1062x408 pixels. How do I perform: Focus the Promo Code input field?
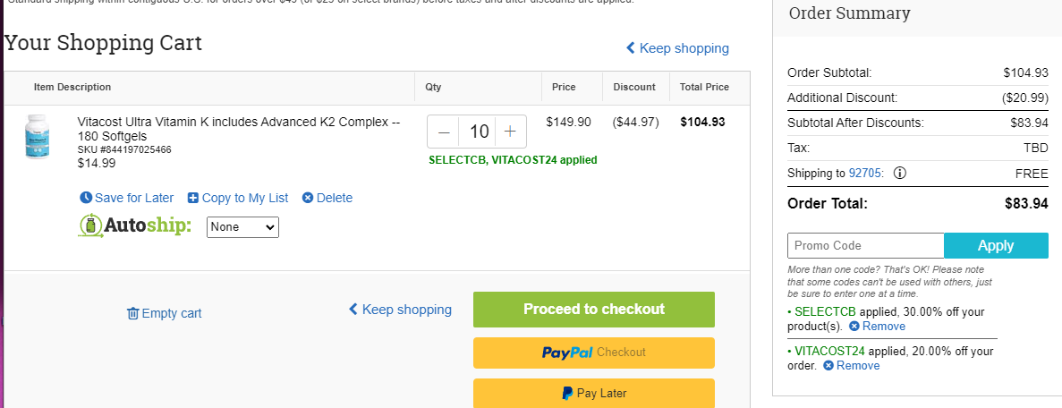coord(865,245)
